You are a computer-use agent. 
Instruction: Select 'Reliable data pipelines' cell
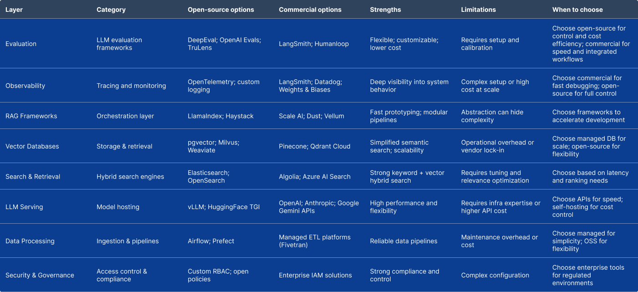point(404,241)
